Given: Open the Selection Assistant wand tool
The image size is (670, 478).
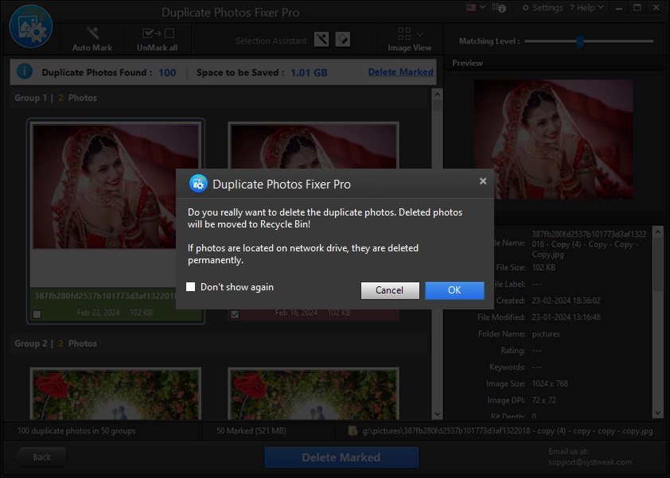Looking at the screenshot, I should click(x=321, y=40).
